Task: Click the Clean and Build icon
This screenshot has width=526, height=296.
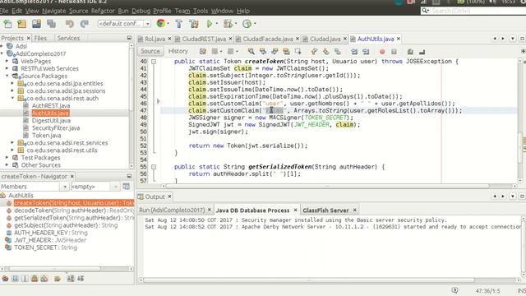Action: pos(194,24)
